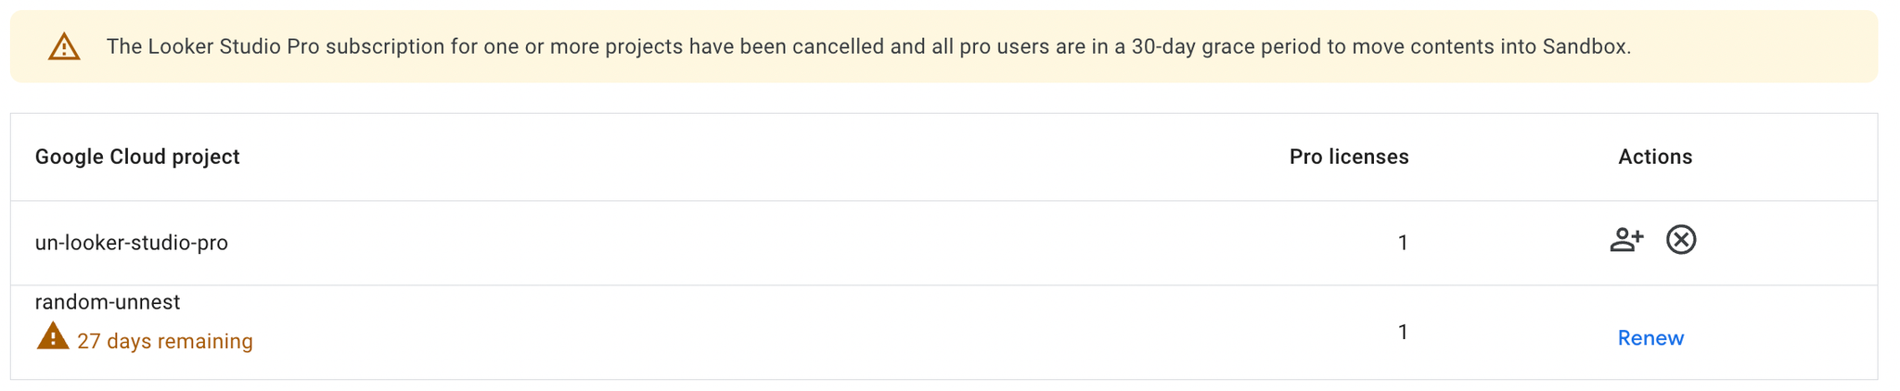
Task: Click the license count for un-looker-studio-pro
Action: click(1403, 243)
